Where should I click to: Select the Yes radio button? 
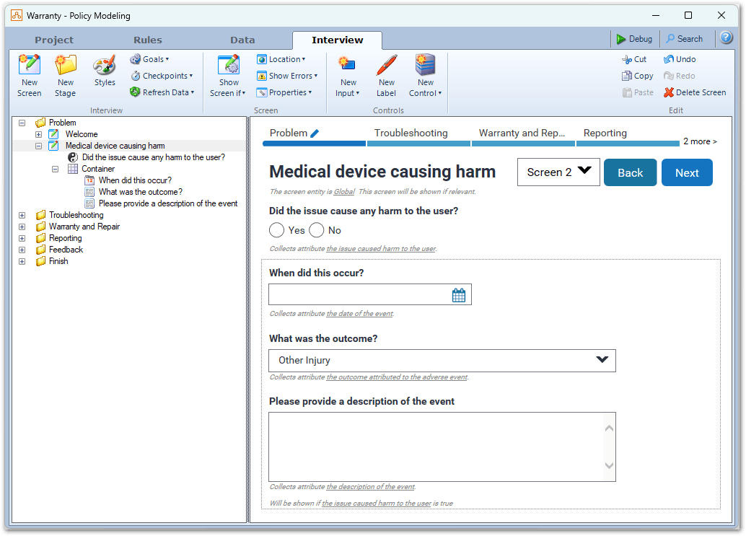(x=276, y=230)
